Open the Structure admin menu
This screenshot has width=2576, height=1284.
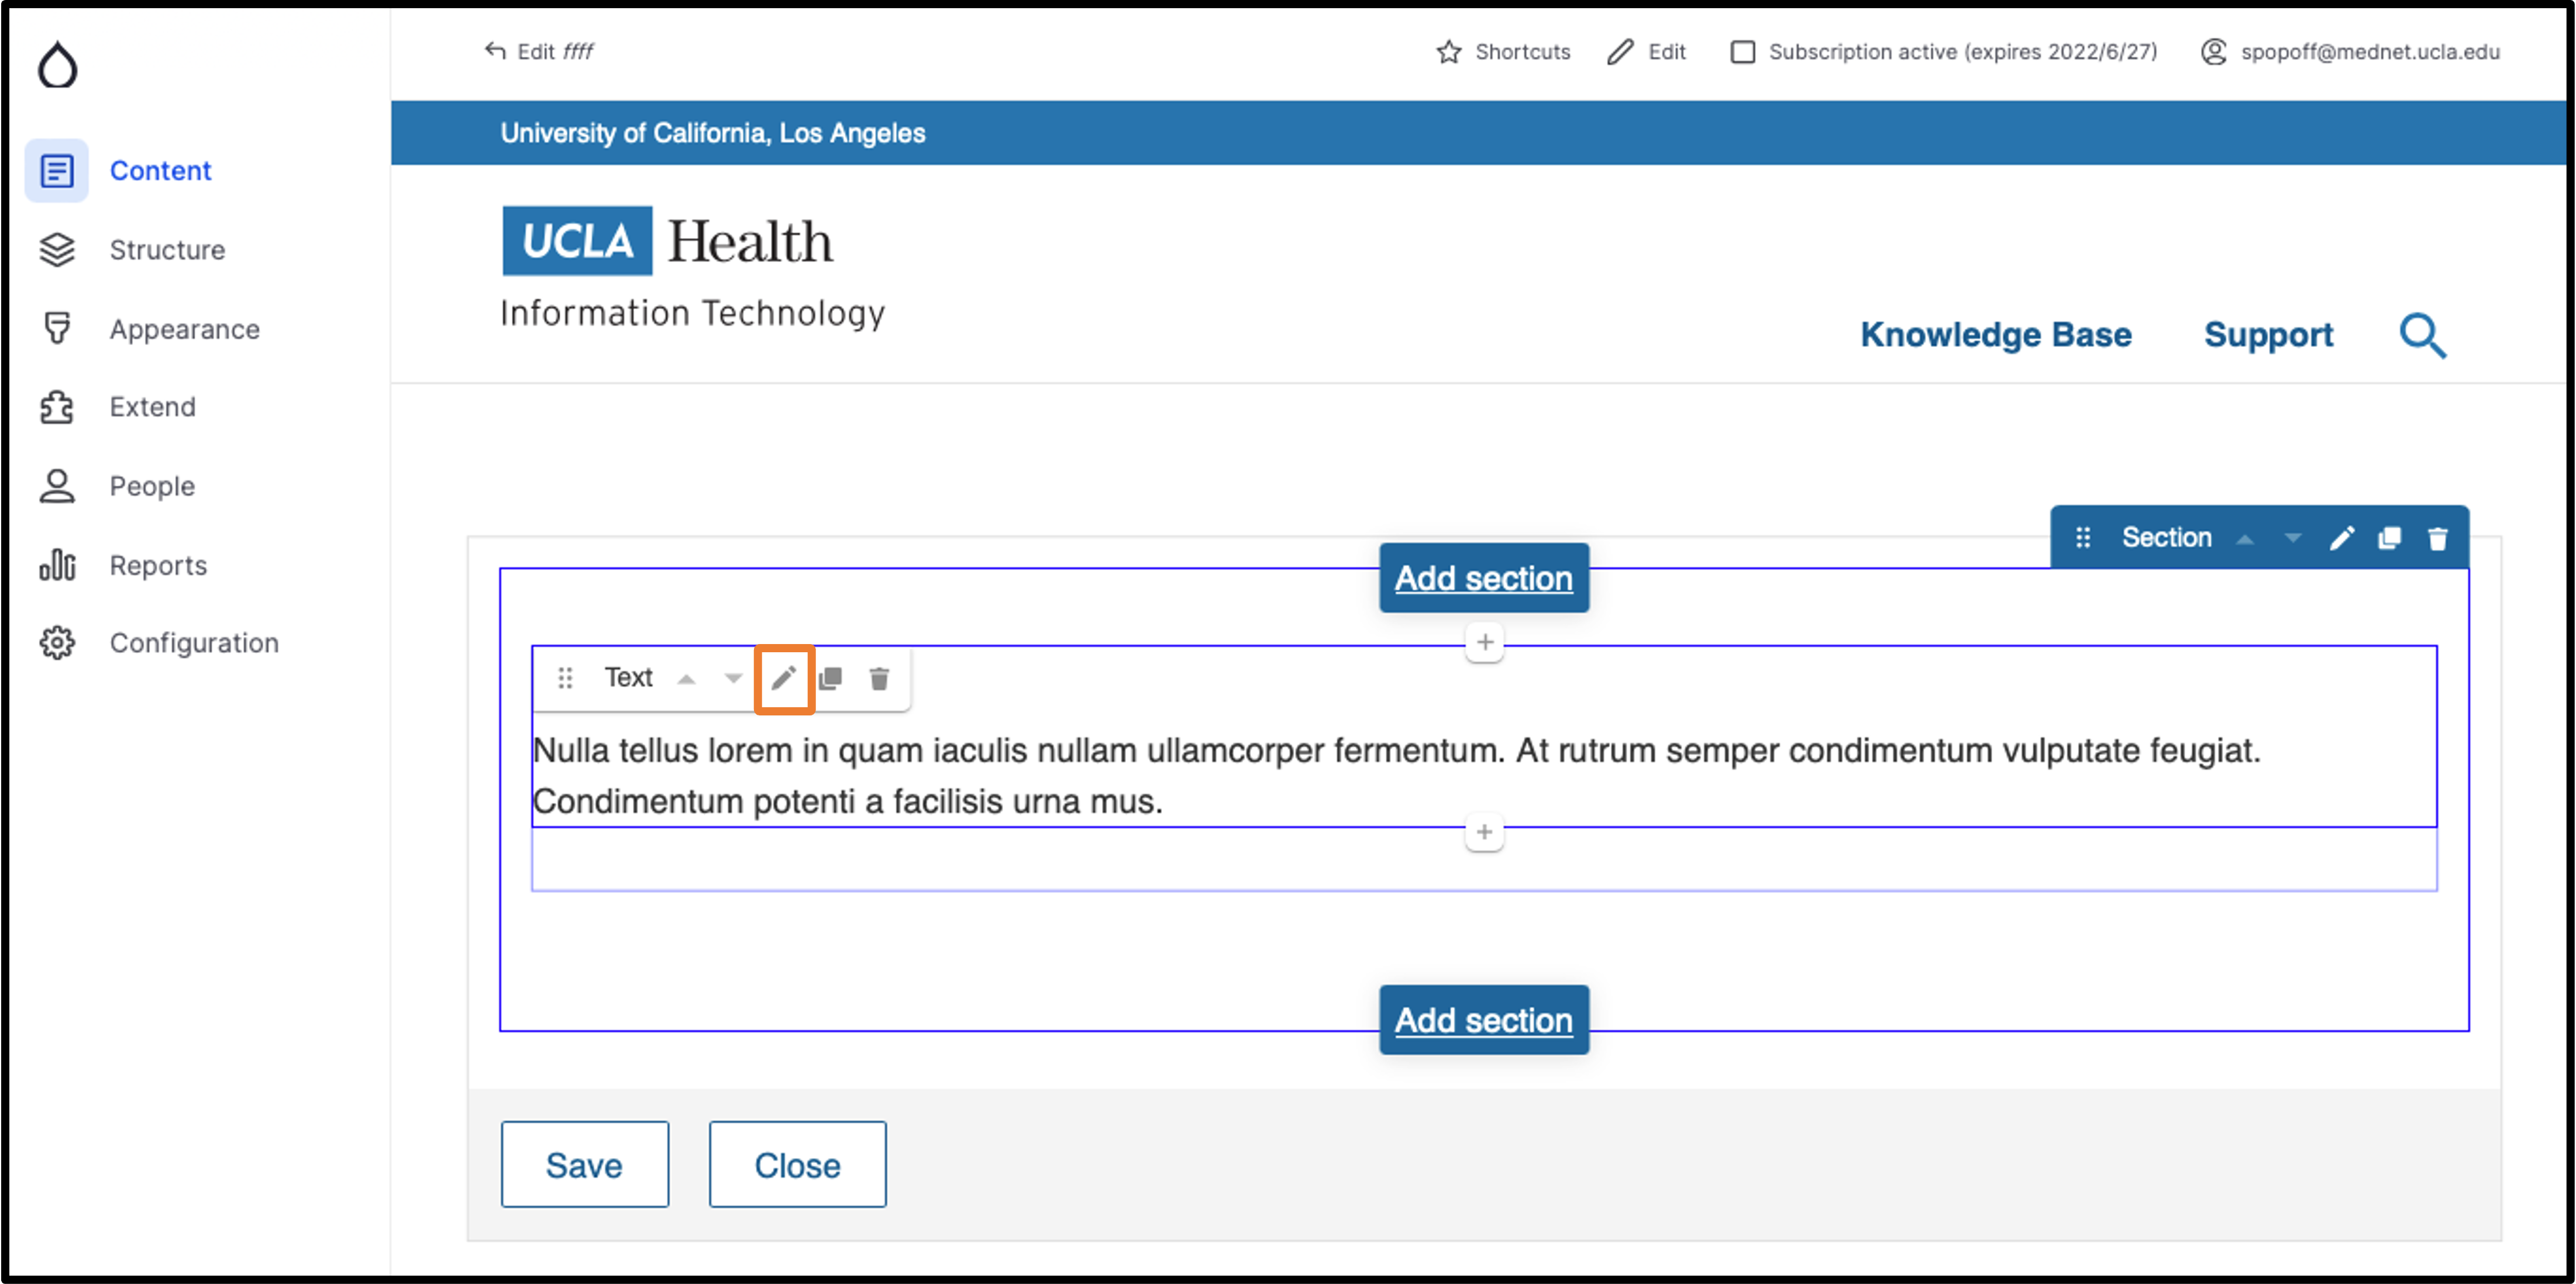pyautogui.click(x=167, y=250)
